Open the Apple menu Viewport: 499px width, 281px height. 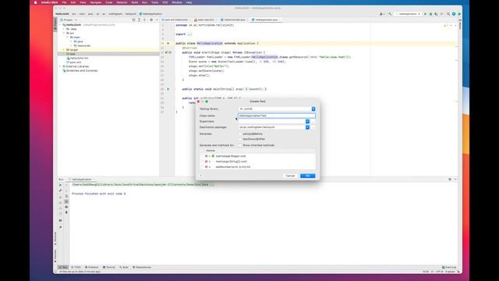click(x=35, y=2)
